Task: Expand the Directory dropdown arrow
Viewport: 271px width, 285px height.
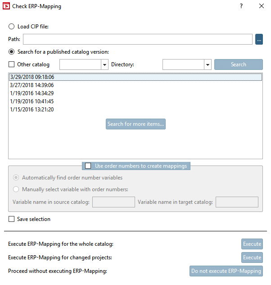Action: point(208,64)
